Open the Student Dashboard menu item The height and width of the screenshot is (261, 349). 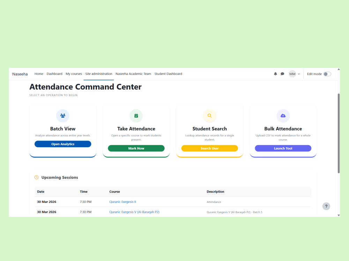point(168,74)
